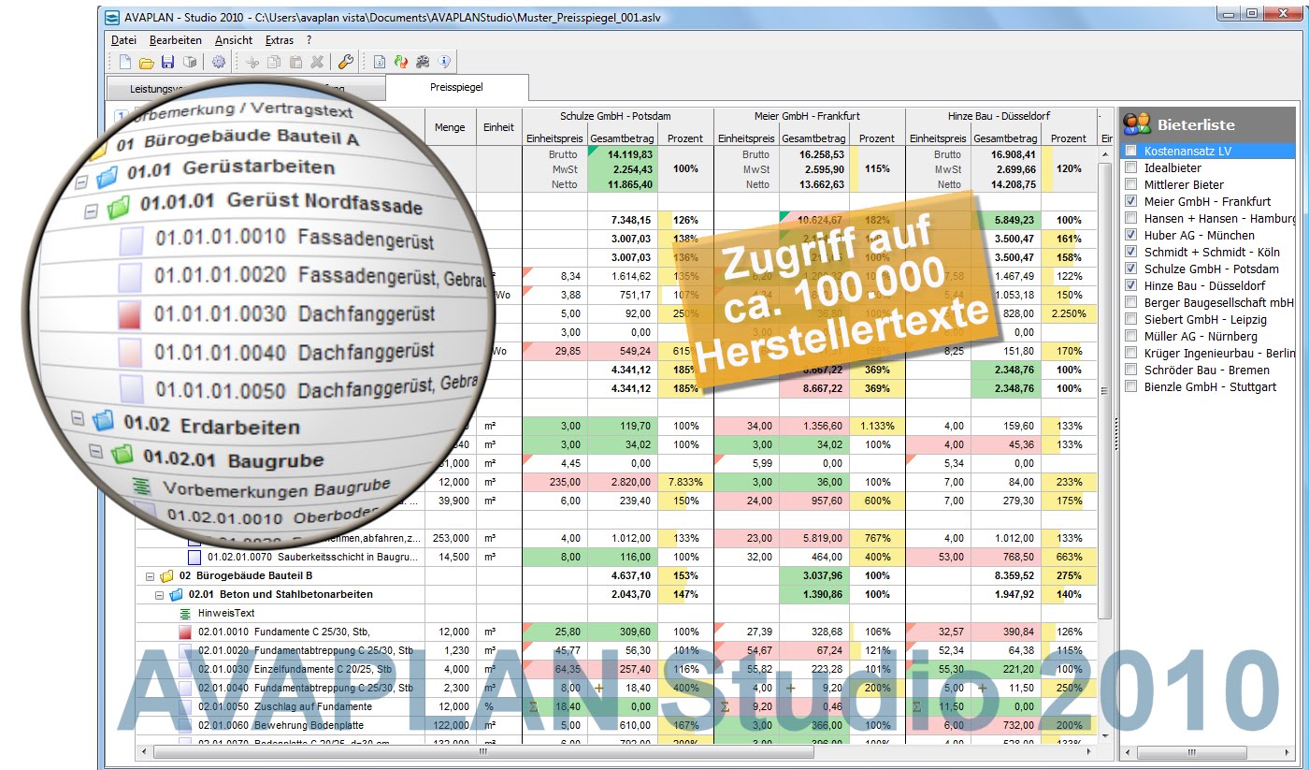
Task: Open settings via the gear toolbar icon
Action: [x=219, y=63]
